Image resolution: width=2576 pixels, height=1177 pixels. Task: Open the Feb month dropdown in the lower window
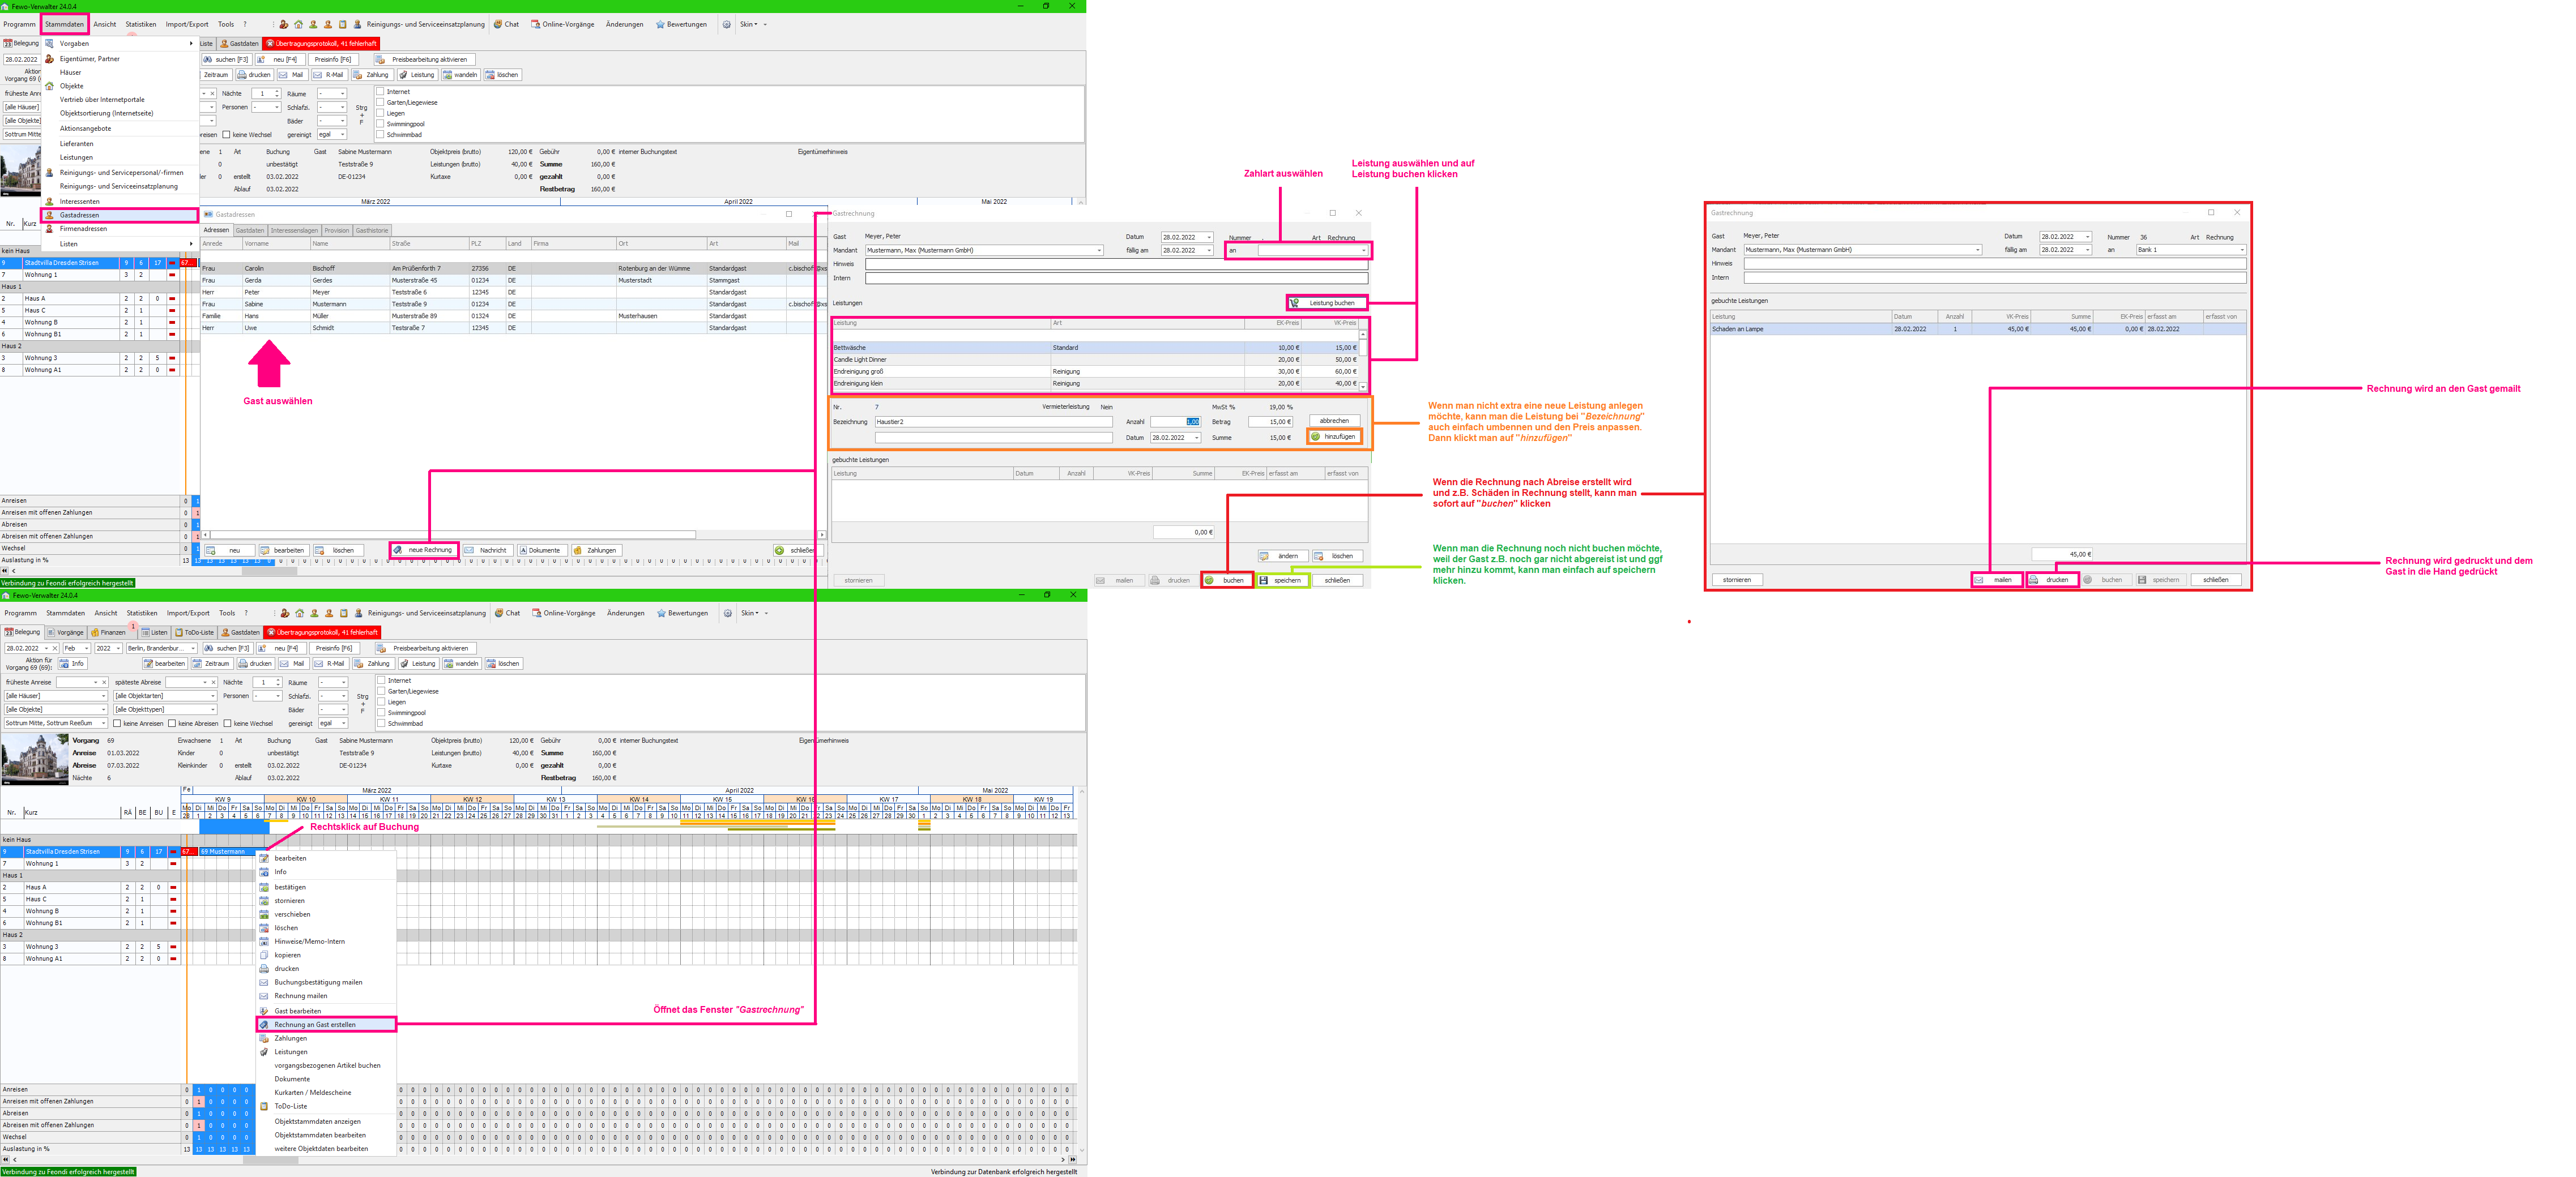pos(76,648)
